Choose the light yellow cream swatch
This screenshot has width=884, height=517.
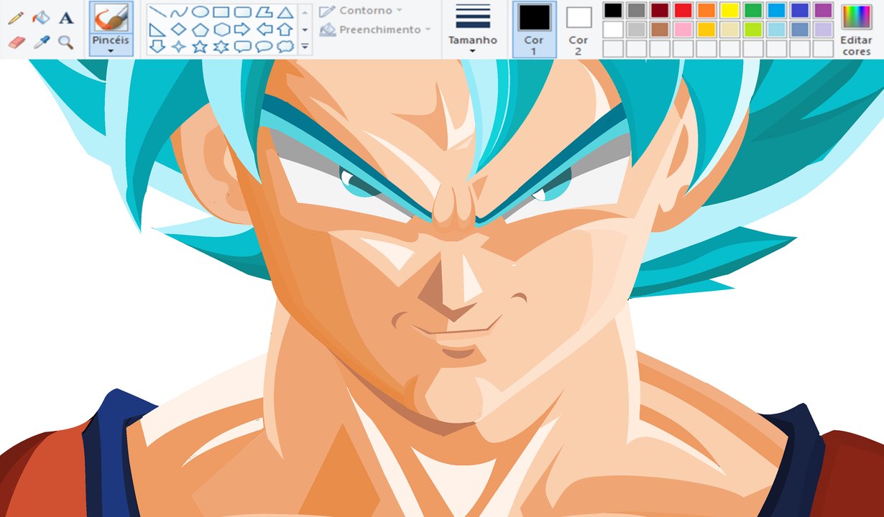[x=729, y=29]
